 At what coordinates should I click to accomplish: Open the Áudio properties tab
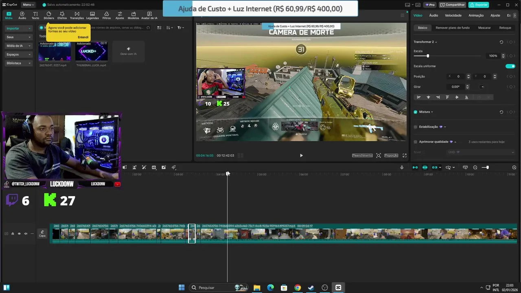pos(433,15)
